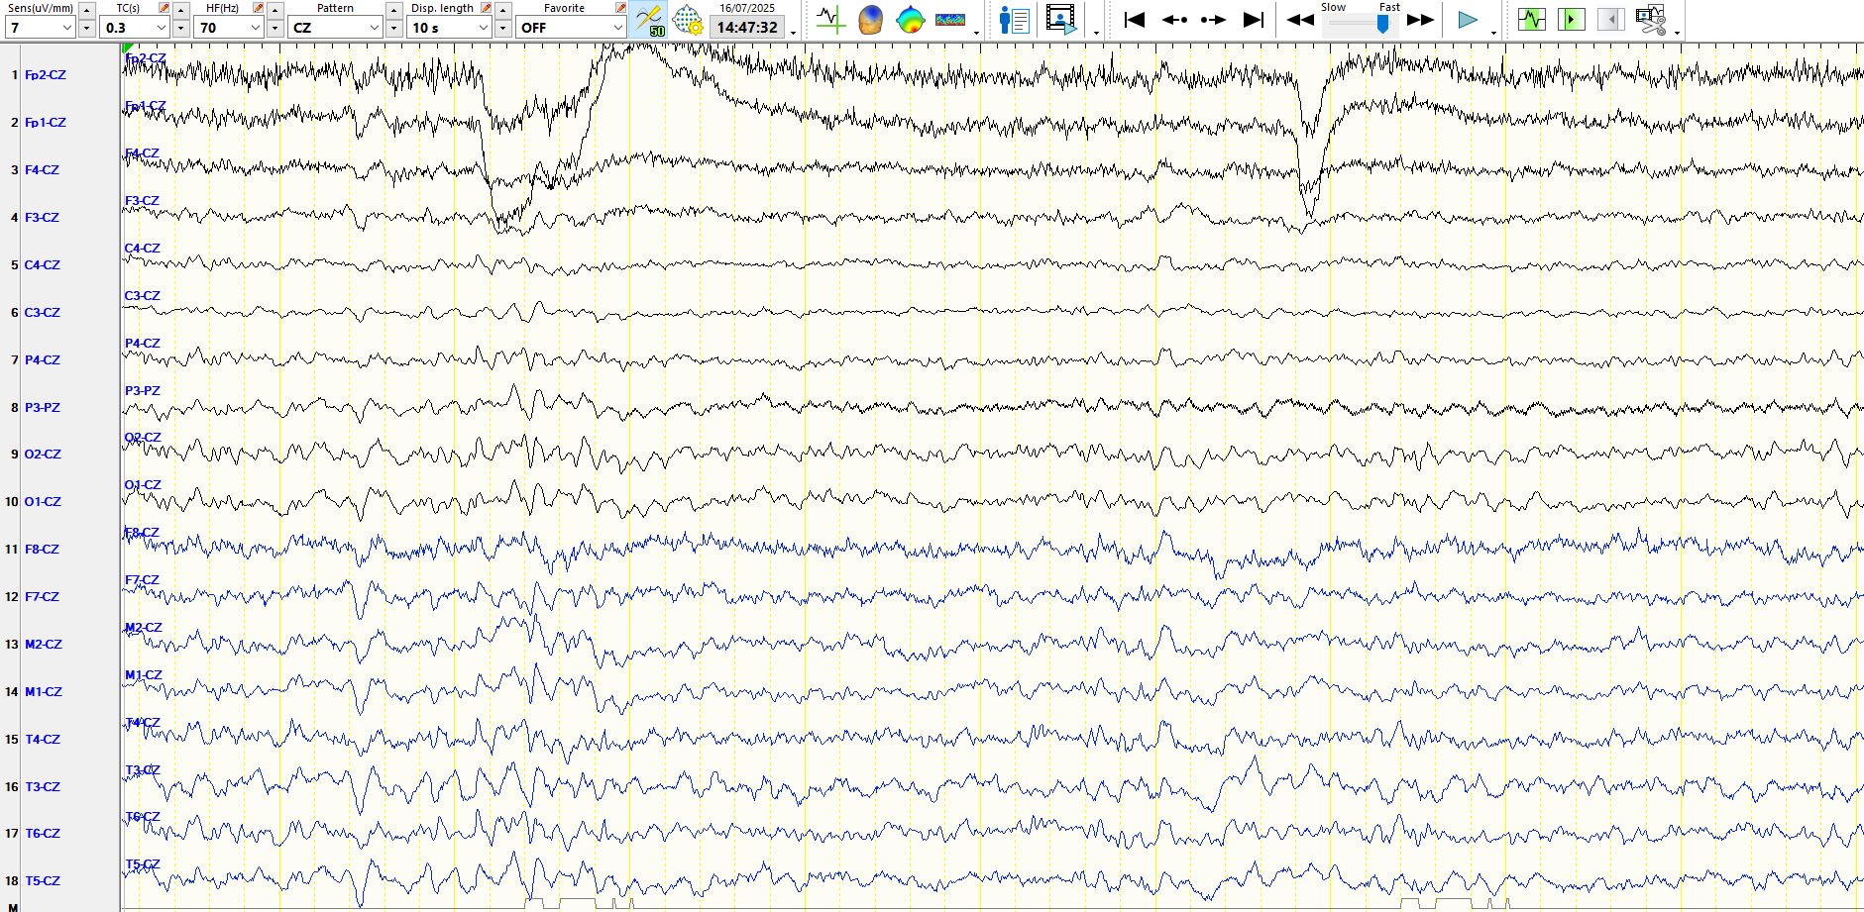The height and width of the screenshot is (912, 1864).
Task: Click the Favorite edit pencil icon
Action: click(620, 8)
